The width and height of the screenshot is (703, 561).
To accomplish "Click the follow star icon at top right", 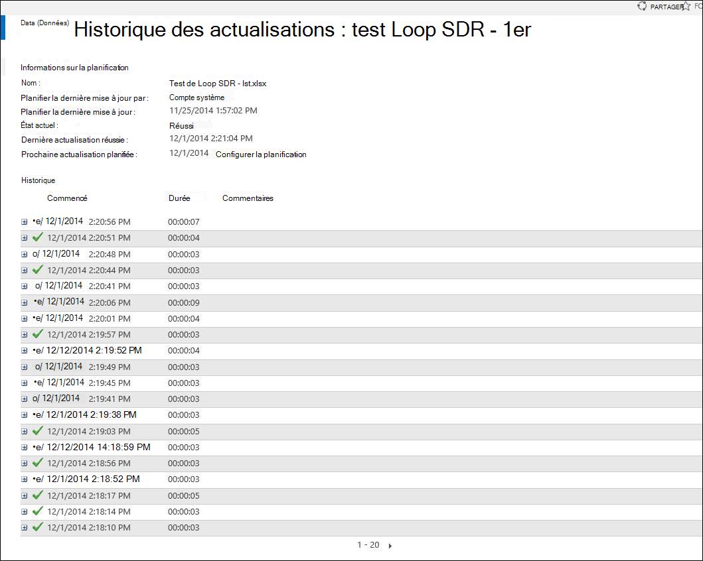I will coord(686,6).
